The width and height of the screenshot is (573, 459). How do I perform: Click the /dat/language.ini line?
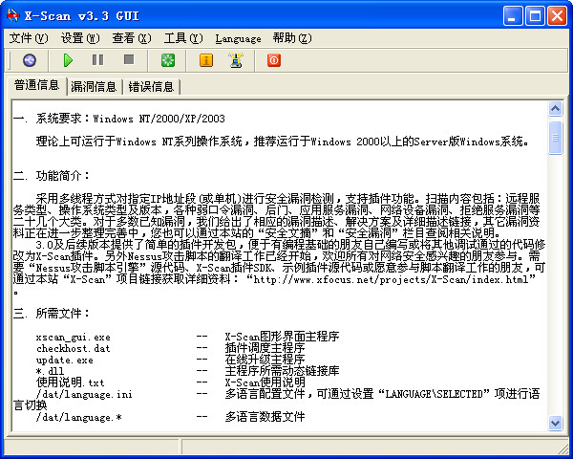(x=84, y=394)
